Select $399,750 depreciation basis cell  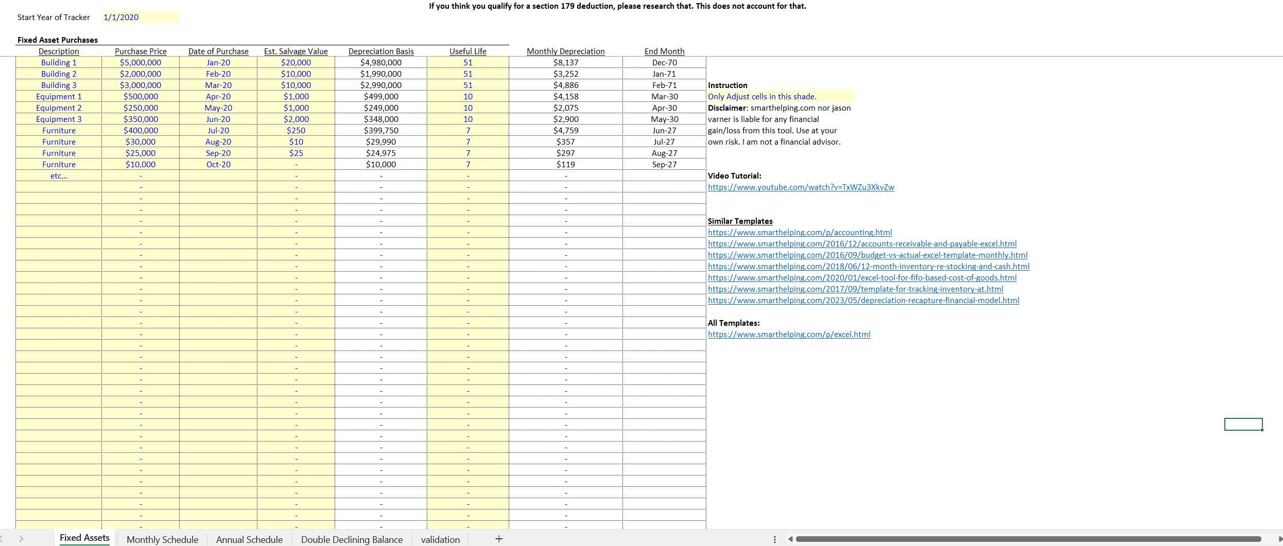coord(381,131)
